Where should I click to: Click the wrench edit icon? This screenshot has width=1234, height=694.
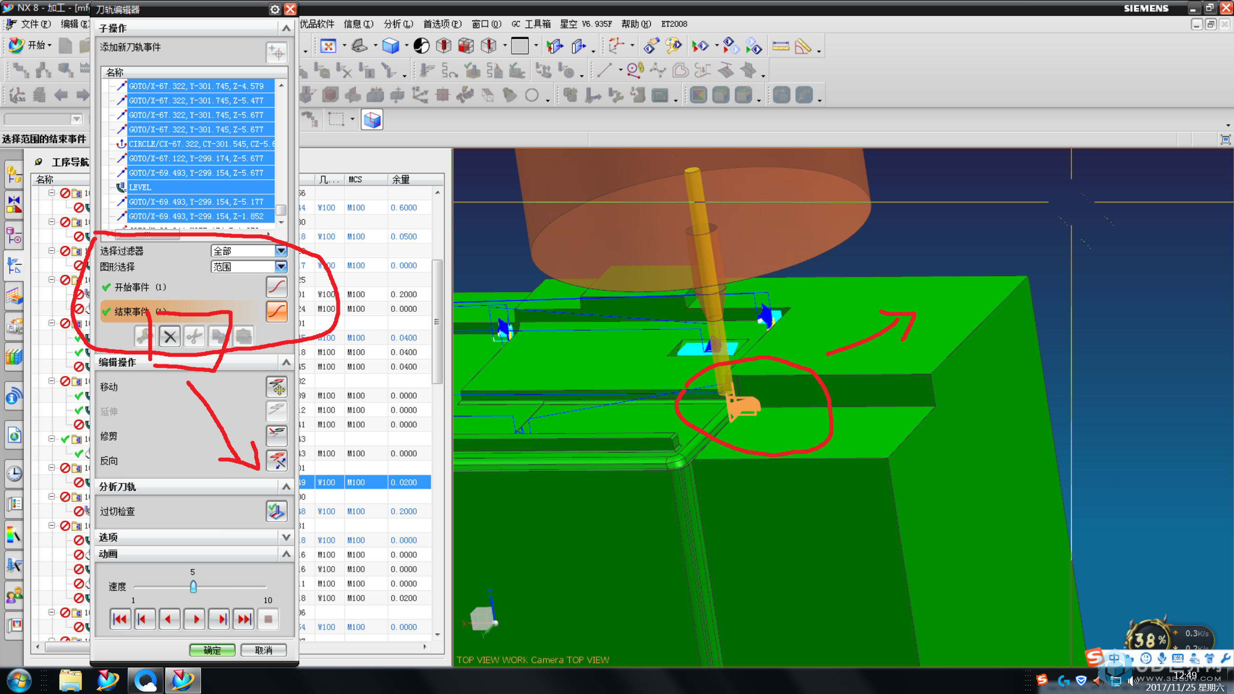coord(145,336)
